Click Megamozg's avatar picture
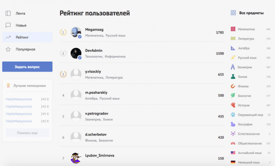 click(x=76, y=32)
